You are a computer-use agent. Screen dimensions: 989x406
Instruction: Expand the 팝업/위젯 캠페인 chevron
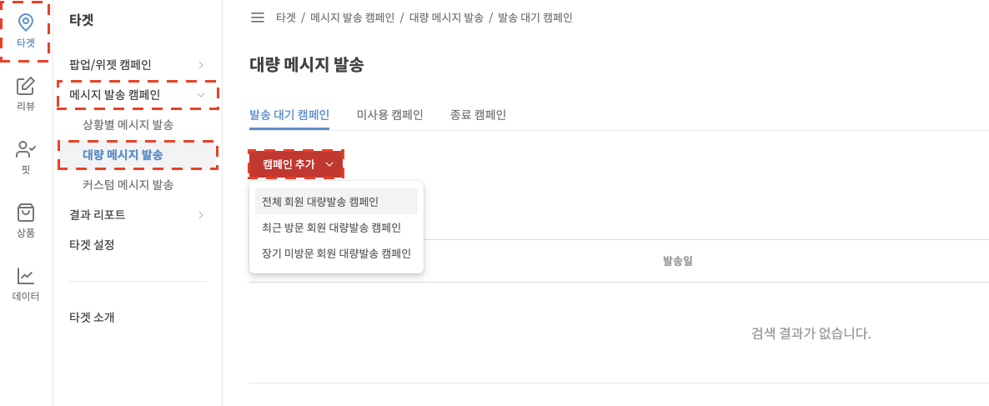pyautogui.click(x=201, y=64)
